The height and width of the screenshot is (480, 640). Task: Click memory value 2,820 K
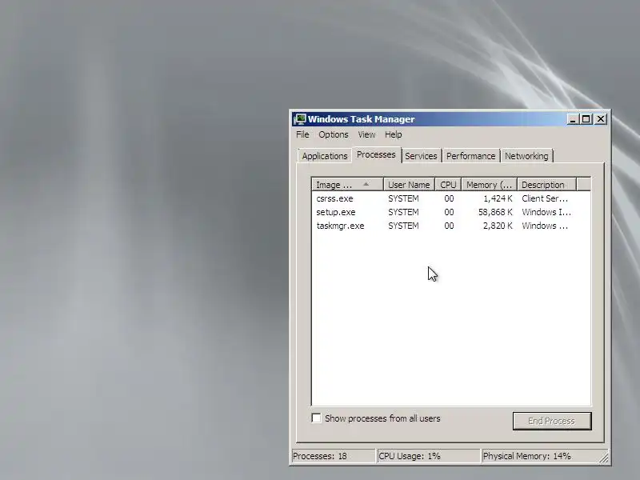[498, 226]
